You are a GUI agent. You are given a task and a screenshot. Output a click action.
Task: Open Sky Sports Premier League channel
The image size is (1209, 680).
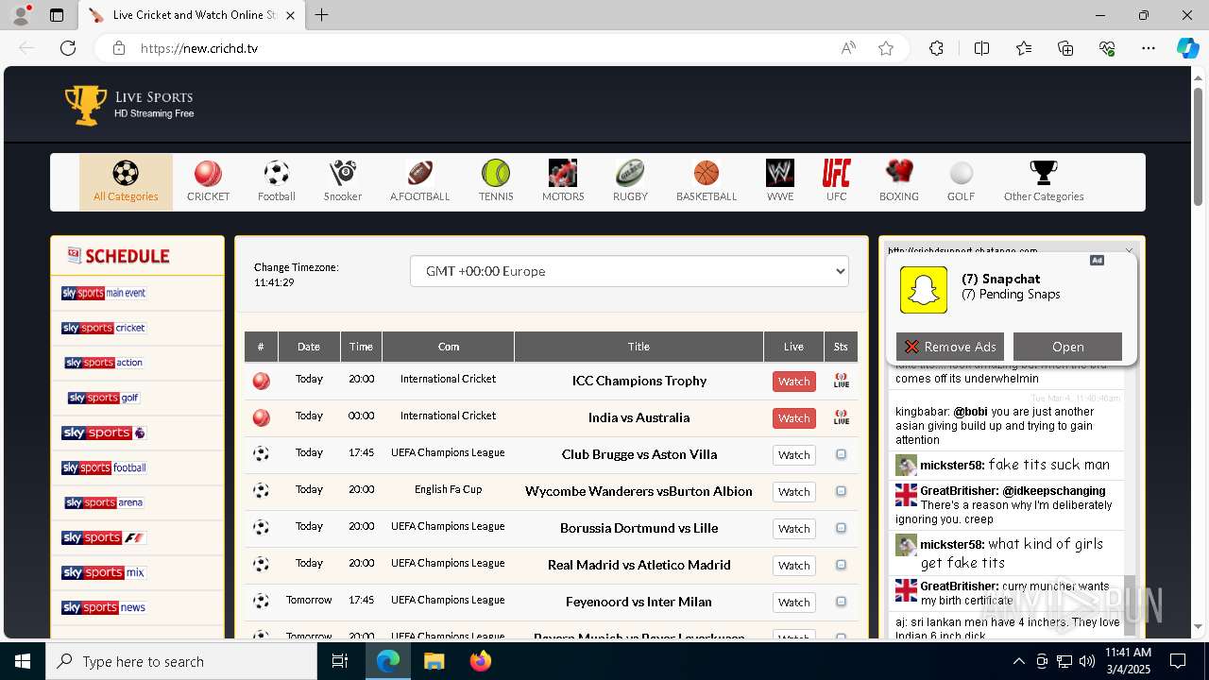click(104, 433)
